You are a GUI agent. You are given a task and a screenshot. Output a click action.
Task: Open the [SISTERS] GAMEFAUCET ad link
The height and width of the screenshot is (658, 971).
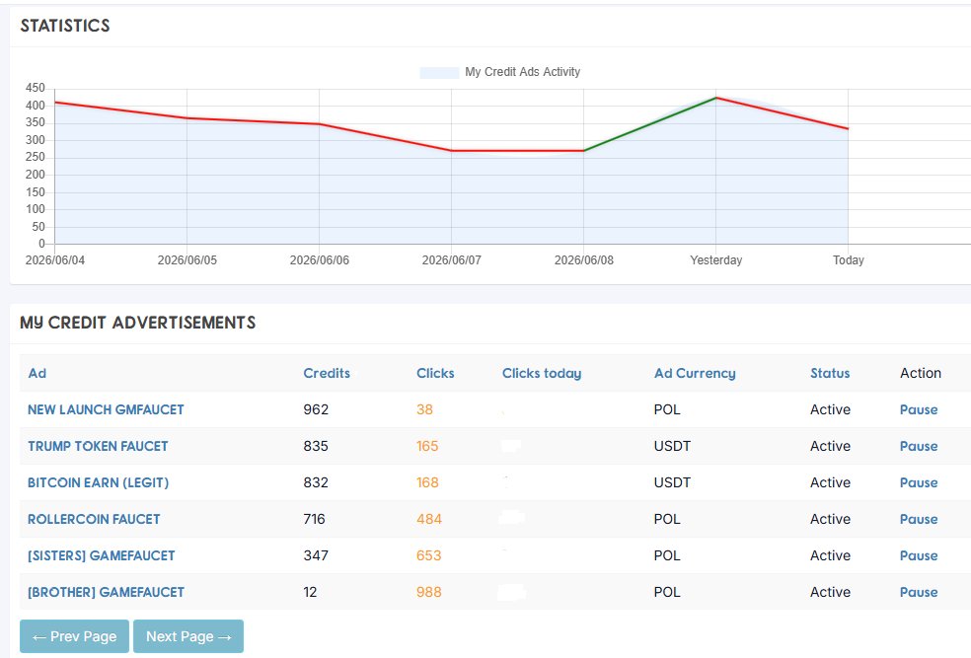tap(102, 555)
